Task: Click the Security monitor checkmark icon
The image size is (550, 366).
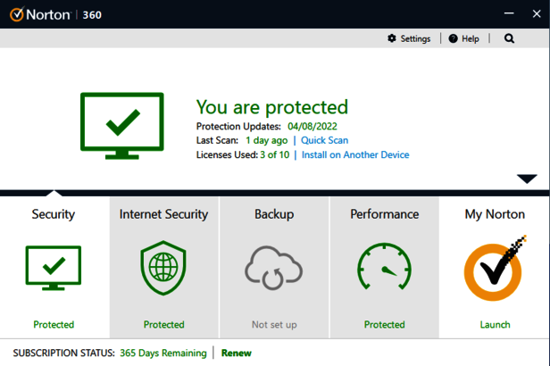Action: pyautogui.click(x=54, y=268)
